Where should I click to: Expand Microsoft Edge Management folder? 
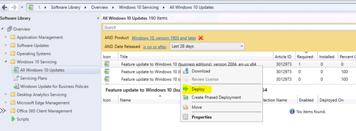click(6, 103)
